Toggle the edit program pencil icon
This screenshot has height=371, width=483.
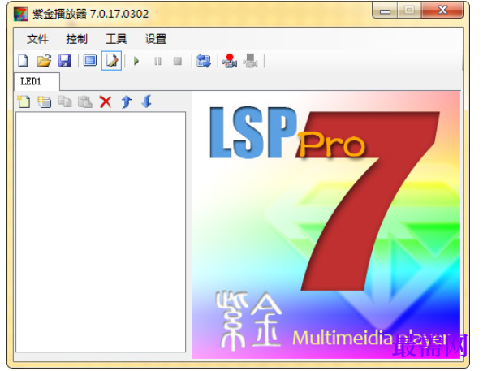[x=111, y=61]
